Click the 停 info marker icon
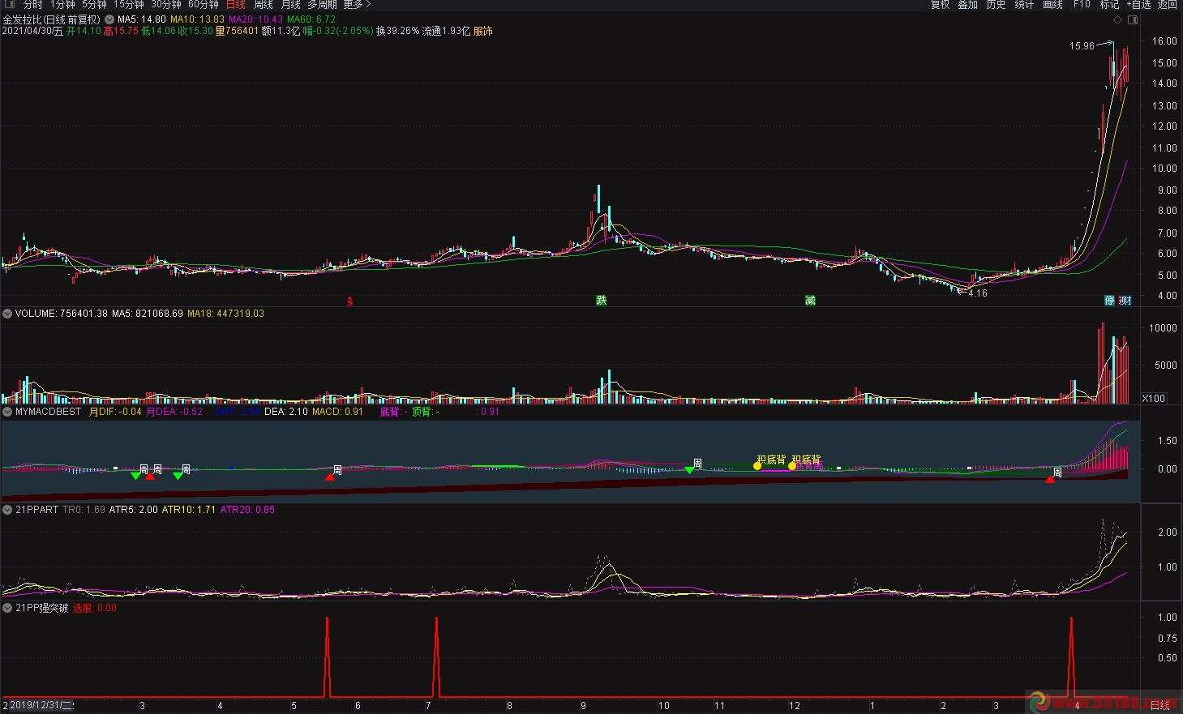1183x714 pixels. click(x=1109, y=301)
